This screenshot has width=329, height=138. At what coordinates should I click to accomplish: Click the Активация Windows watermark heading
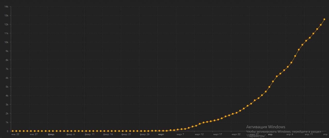tap(266, 127)
